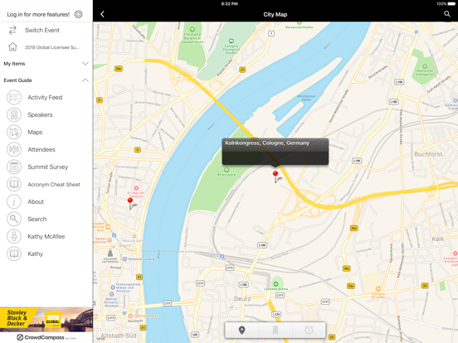Select the clock/alarm map tool

click(x=309, y=331)
